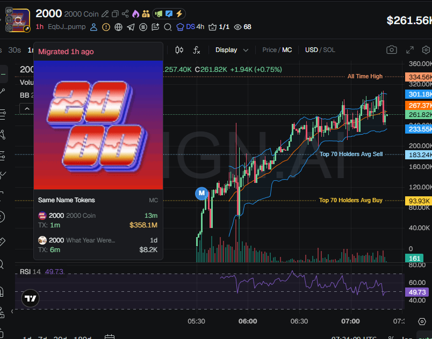
Task: Click the 93.93K yellow avg-buy price tag
Action: tap(419, 201)
